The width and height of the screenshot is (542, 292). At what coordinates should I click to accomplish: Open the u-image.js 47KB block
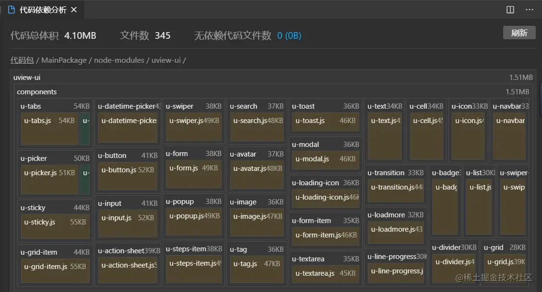pyautogui.click(x=257, y=223)
